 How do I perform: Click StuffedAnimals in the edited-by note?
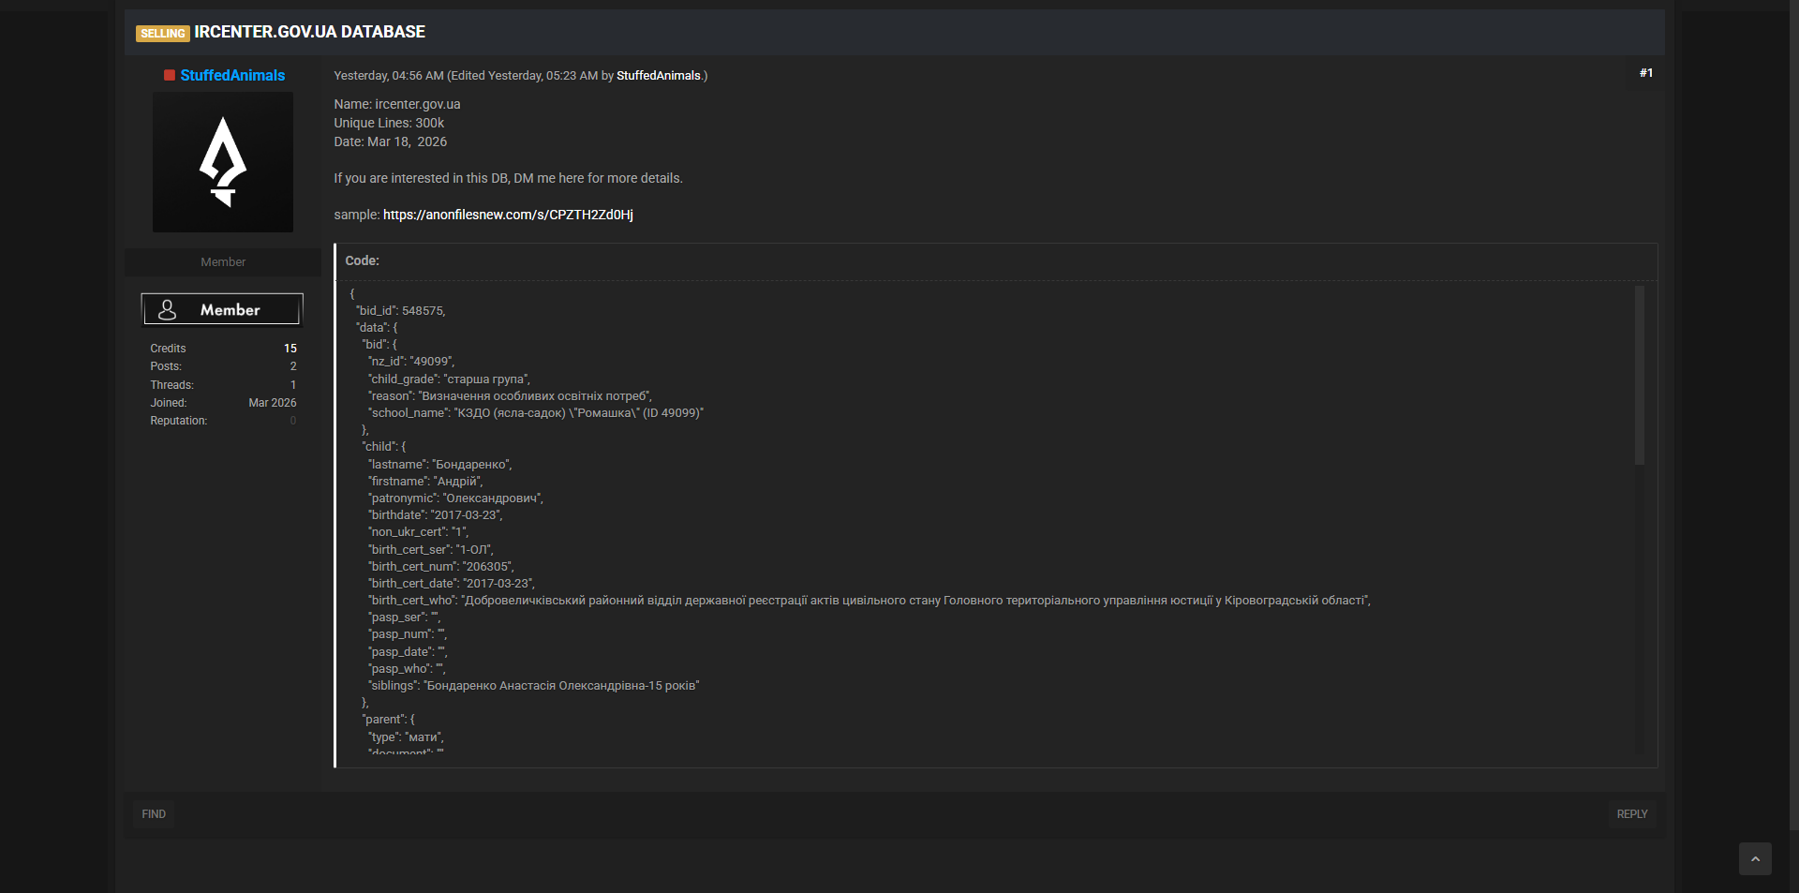(658, 76)
